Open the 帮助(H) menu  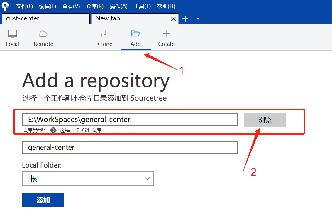click(x=166, y=6)
